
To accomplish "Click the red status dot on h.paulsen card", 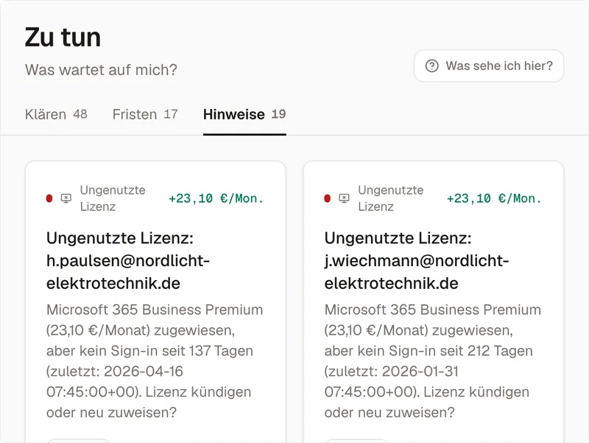I will coord(49,198).
